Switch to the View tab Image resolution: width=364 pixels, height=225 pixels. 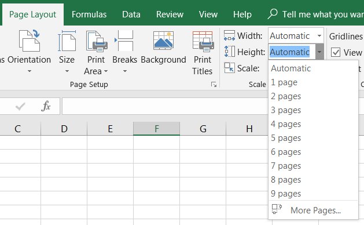tap(208, 14)
